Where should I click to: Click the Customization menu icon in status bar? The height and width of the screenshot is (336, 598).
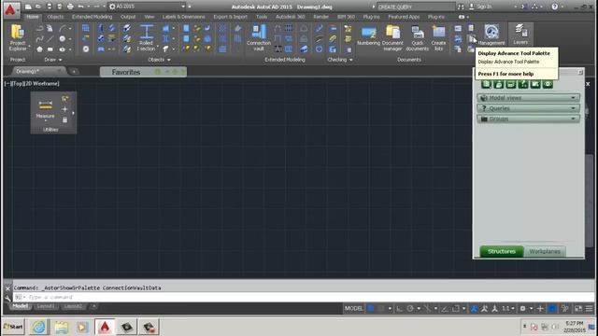click(x=590, y=309)
